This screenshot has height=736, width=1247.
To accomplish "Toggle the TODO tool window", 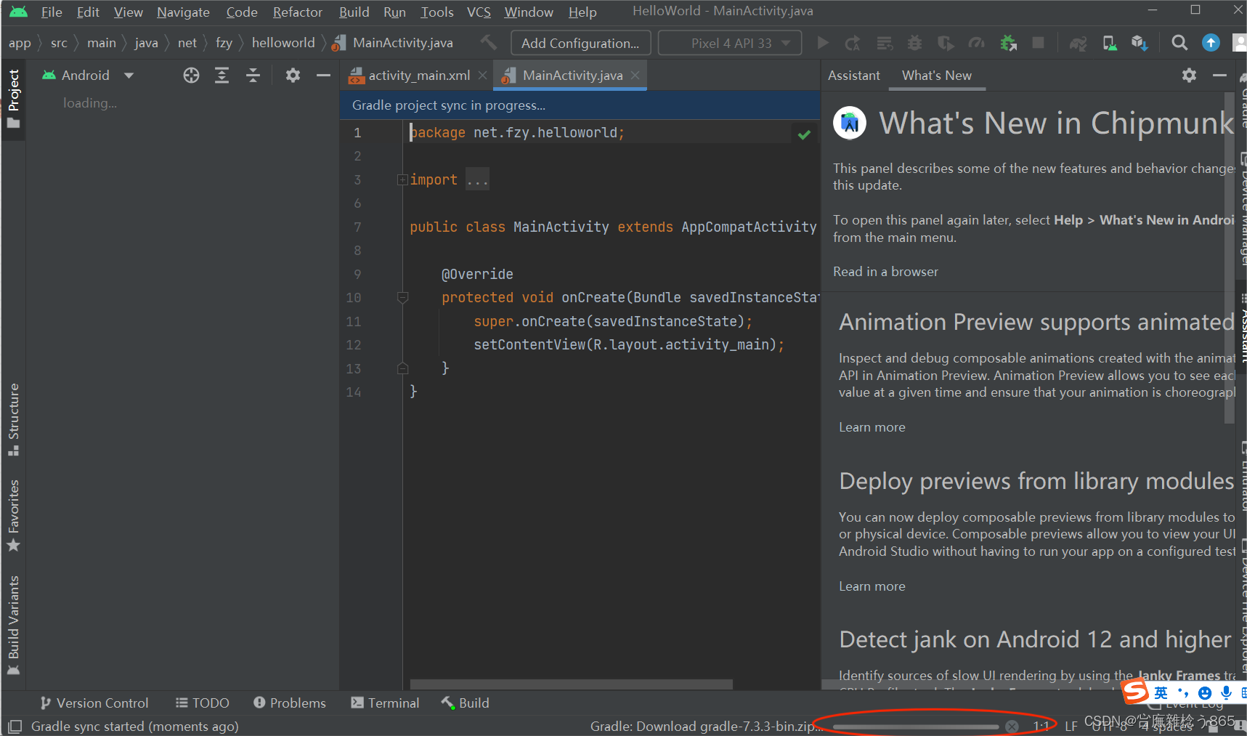I will coord(202,703).
